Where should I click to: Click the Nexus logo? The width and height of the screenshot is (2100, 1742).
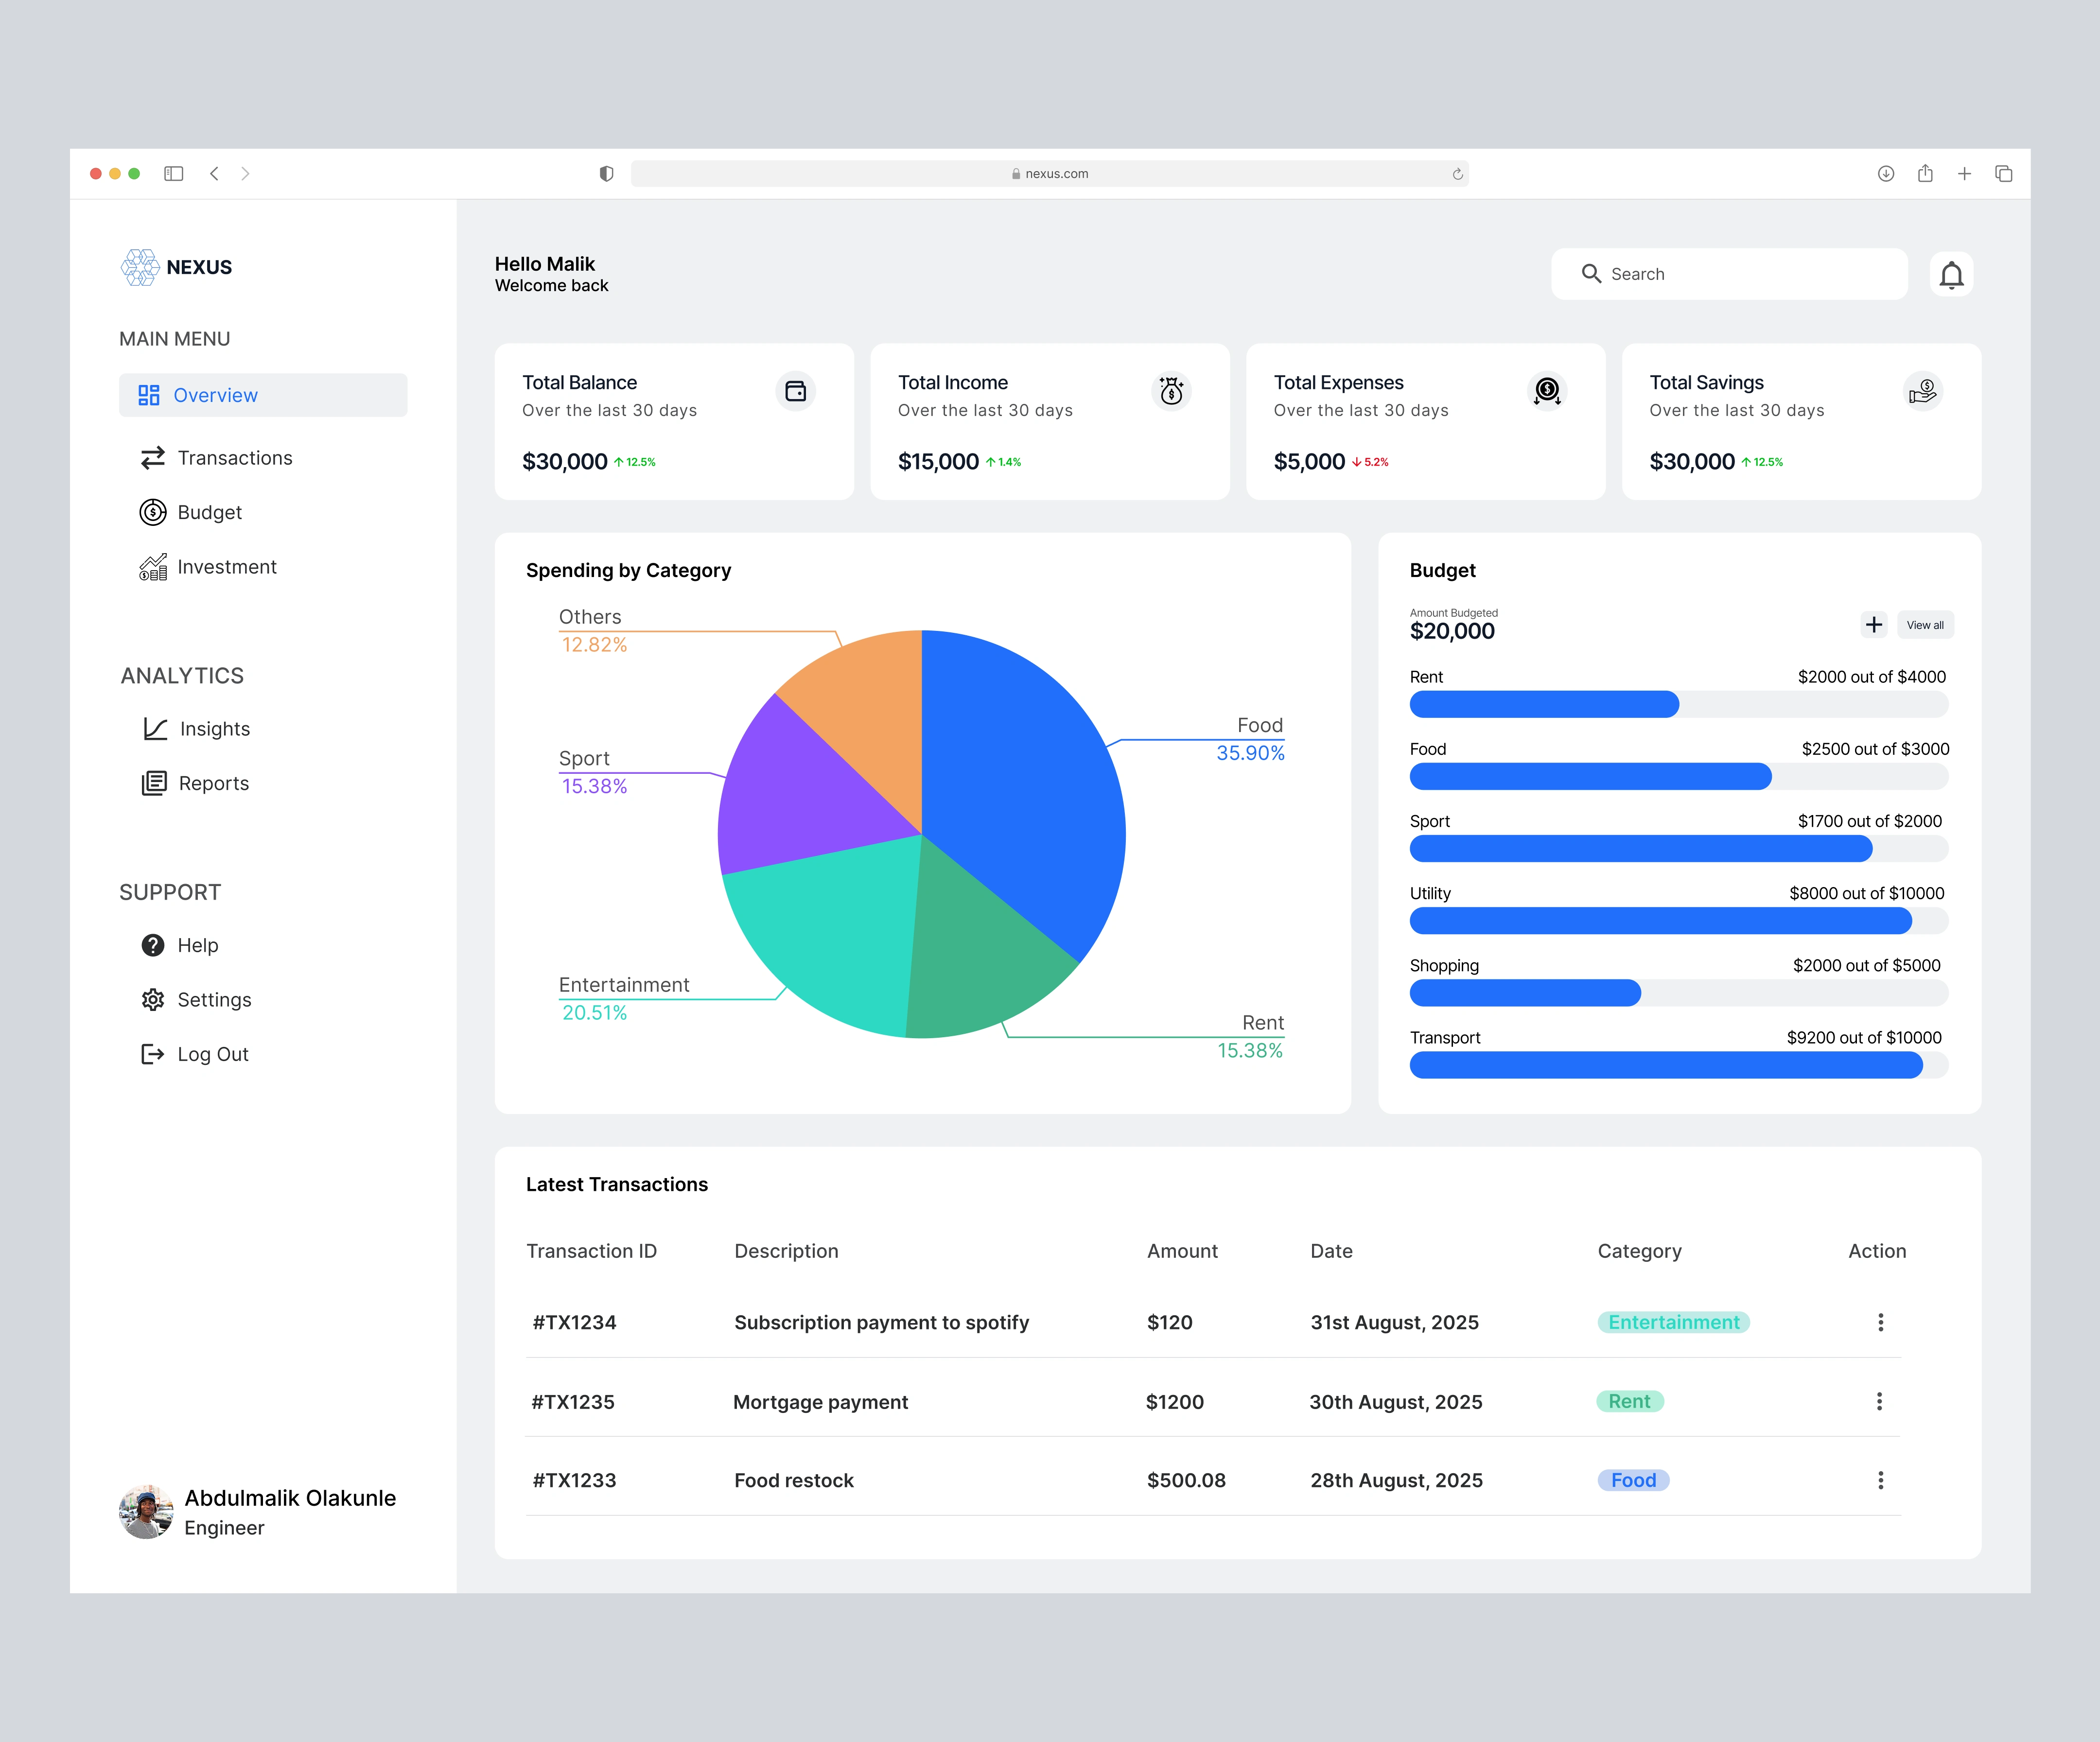(141, 267)
